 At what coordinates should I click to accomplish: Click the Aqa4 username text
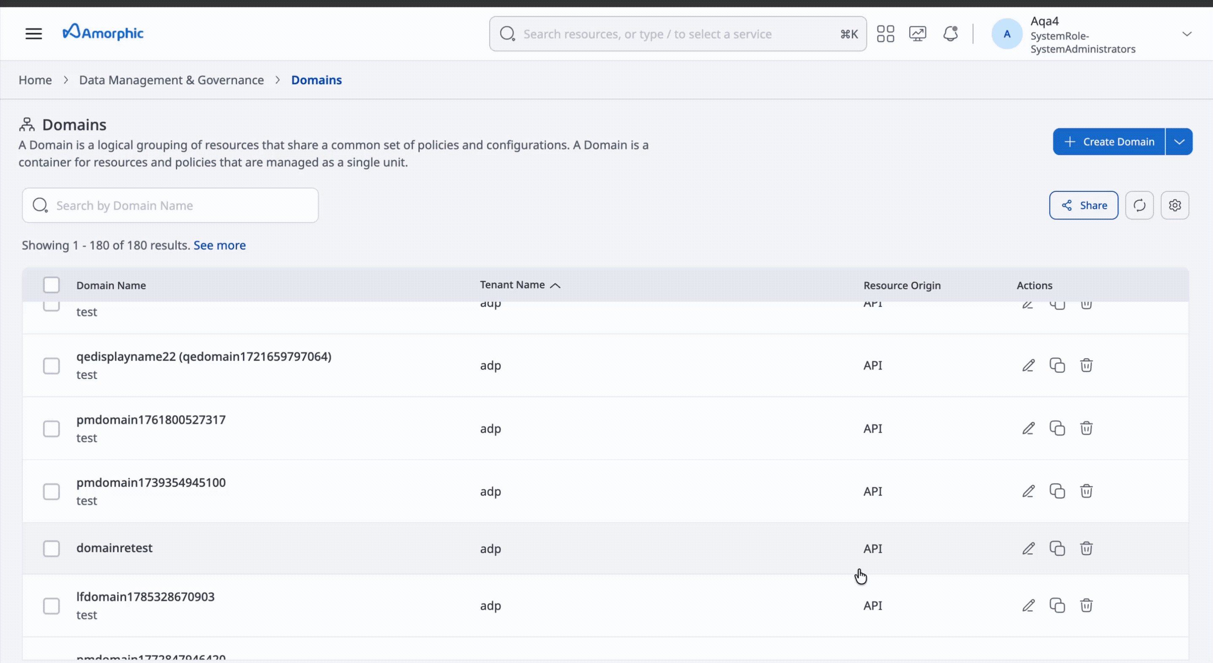click(x=1044, y=21)
